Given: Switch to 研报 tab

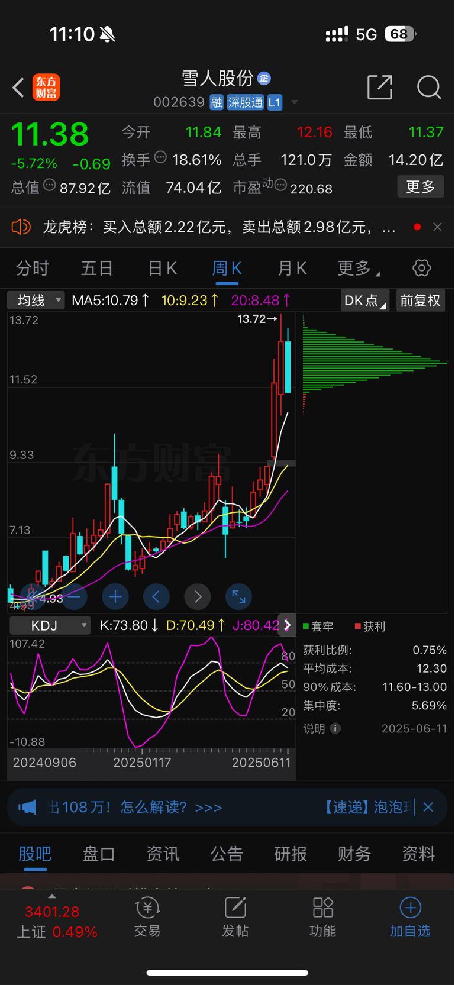Looking at the screenshot, I should (x=291, y=854).
